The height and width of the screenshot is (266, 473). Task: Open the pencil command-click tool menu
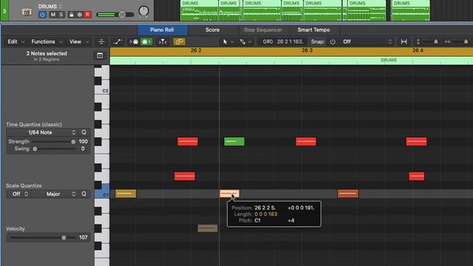[245, 41]
